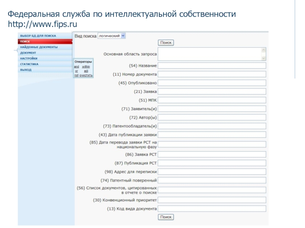305x228 pixels.
Task: Click the '(54) Название' input field
Action: point(212,65)
